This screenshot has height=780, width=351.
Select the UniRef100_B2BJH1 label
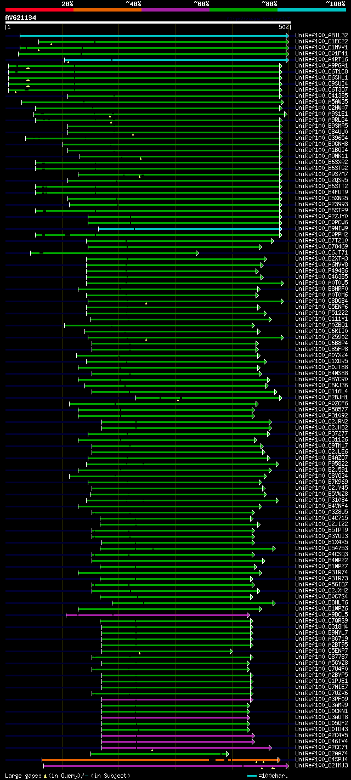[321, 398]
